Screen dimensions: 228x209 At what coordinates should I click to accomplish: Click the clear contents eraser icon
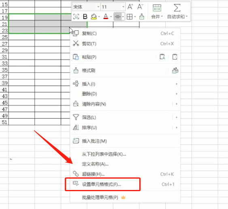coord(76,104)
